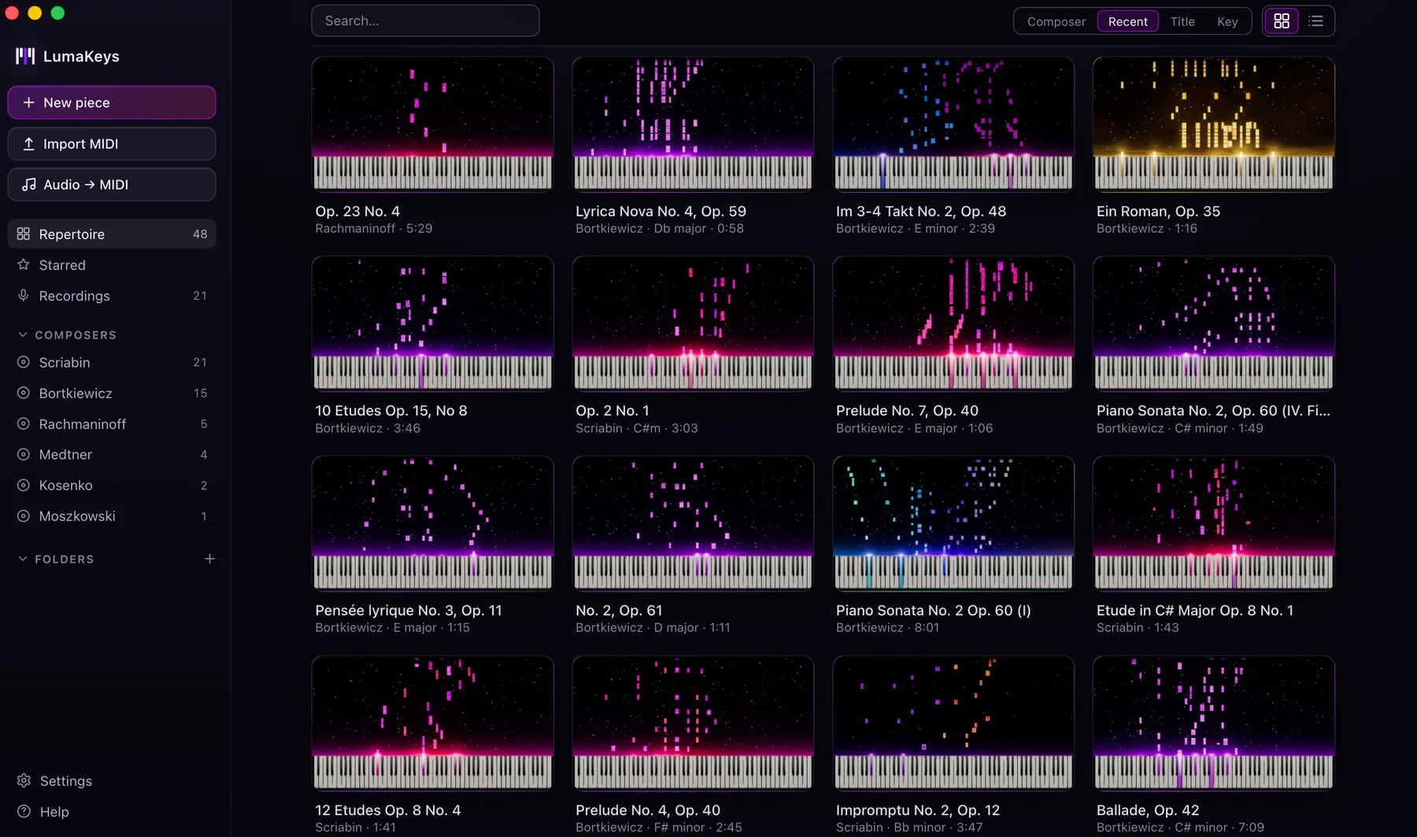The height and width of the screenshot is (837, 1417).
Task: Open Op. 23 No. 4 thumbnail
Action: 432,124
